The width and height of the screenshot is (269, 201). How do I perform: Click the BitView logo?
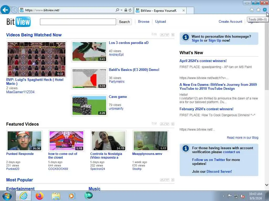click(x=19, y=22)
